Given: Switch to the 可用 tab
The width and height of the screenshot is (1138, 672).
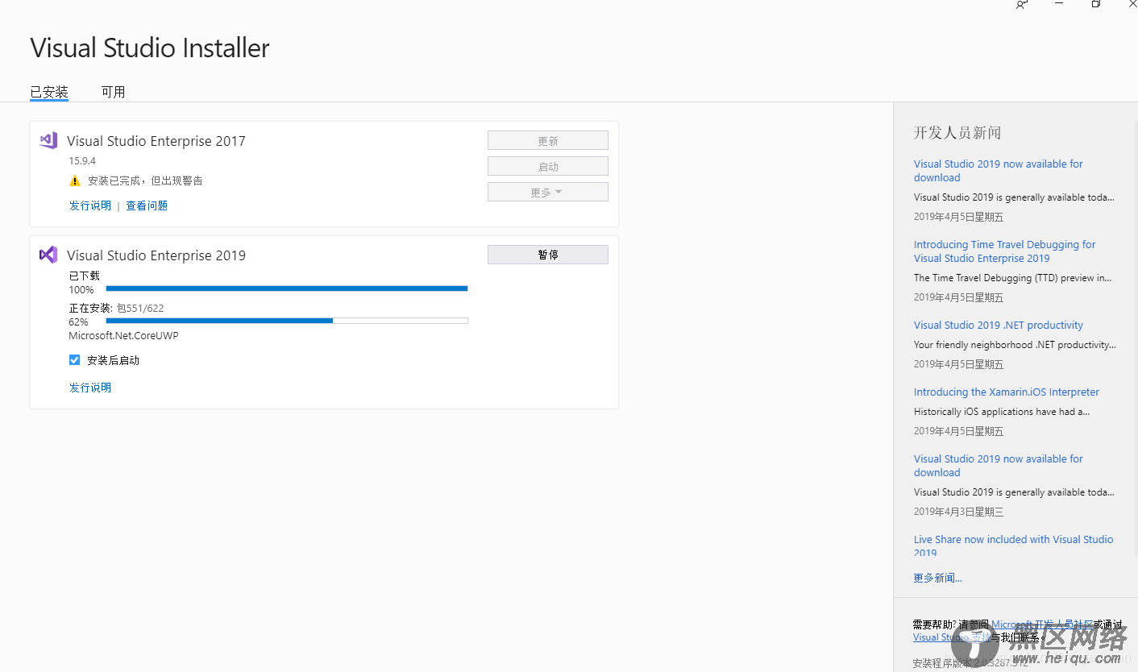Looking at the screenshot, I should (x=113, y=92).
